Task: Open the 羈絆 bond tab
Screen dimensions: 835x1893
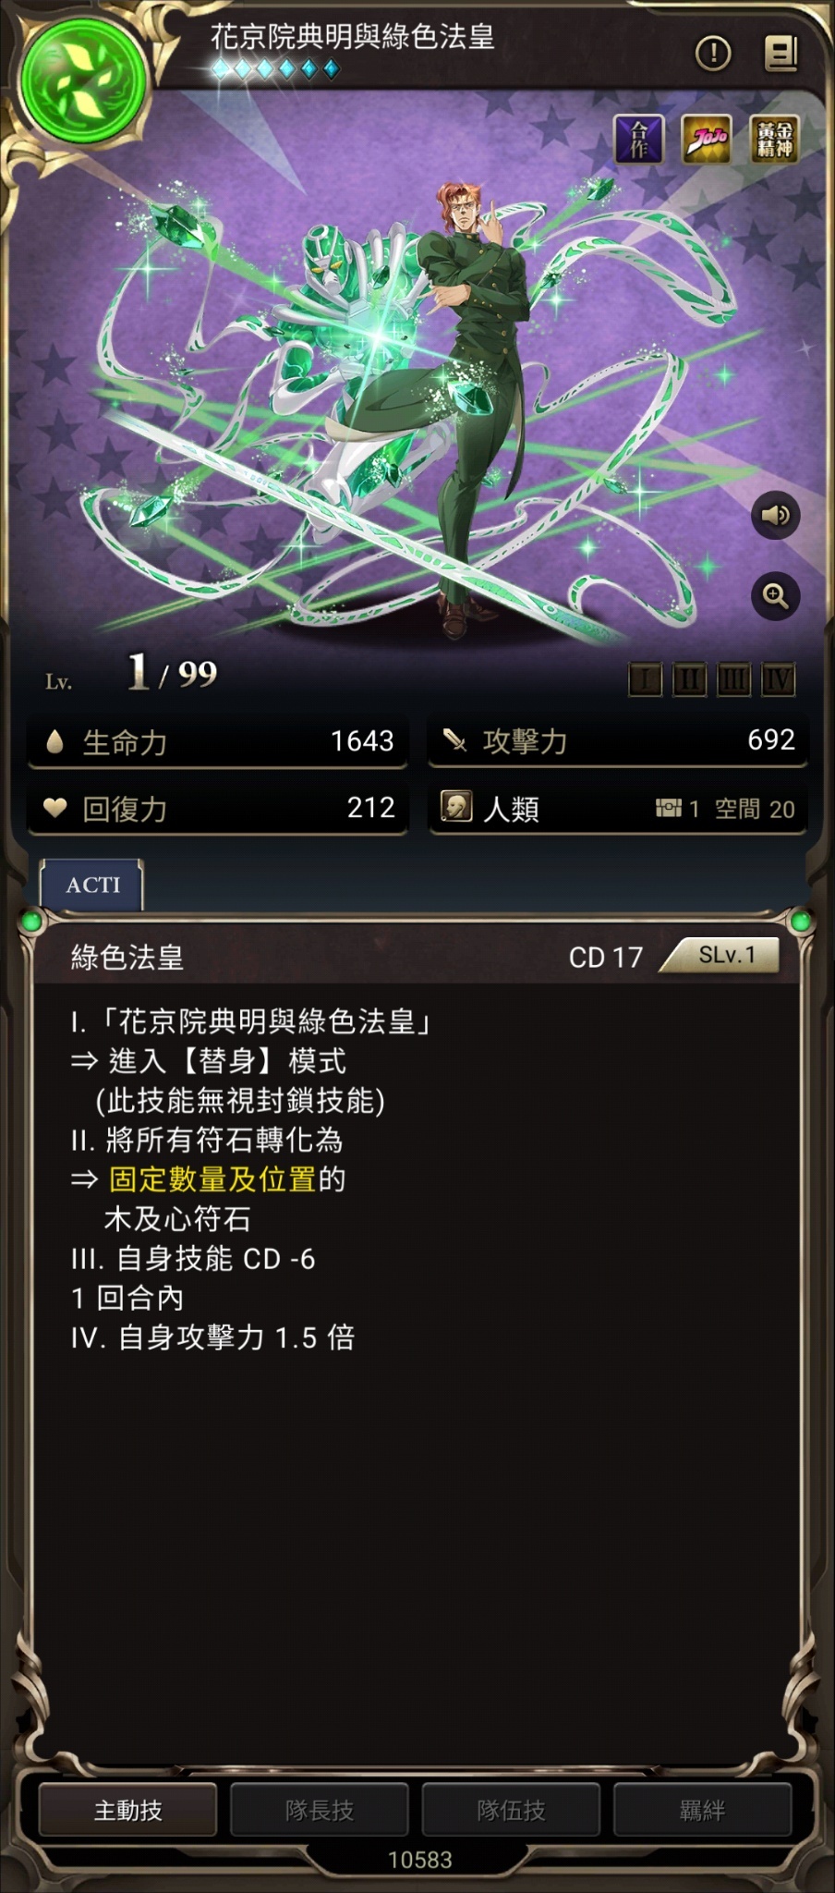Action: [x=702, y=1810]
